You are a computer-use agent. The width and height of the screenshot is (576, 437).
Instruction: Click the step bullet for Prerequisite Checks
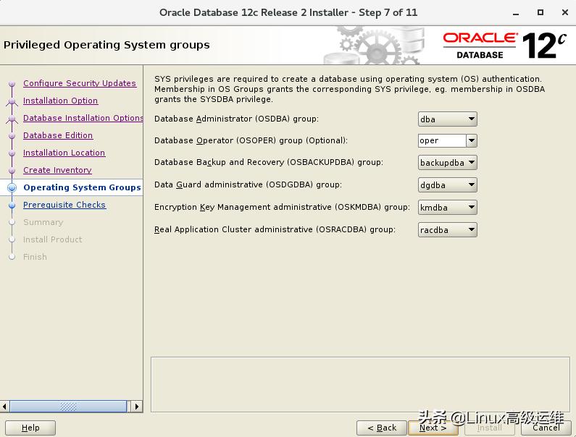[12, 205]
